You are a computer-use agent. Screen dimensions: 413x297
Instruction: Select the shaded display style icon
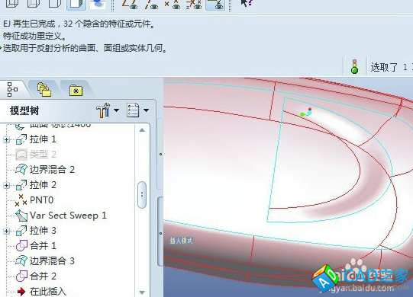click(x=76, y=4)
